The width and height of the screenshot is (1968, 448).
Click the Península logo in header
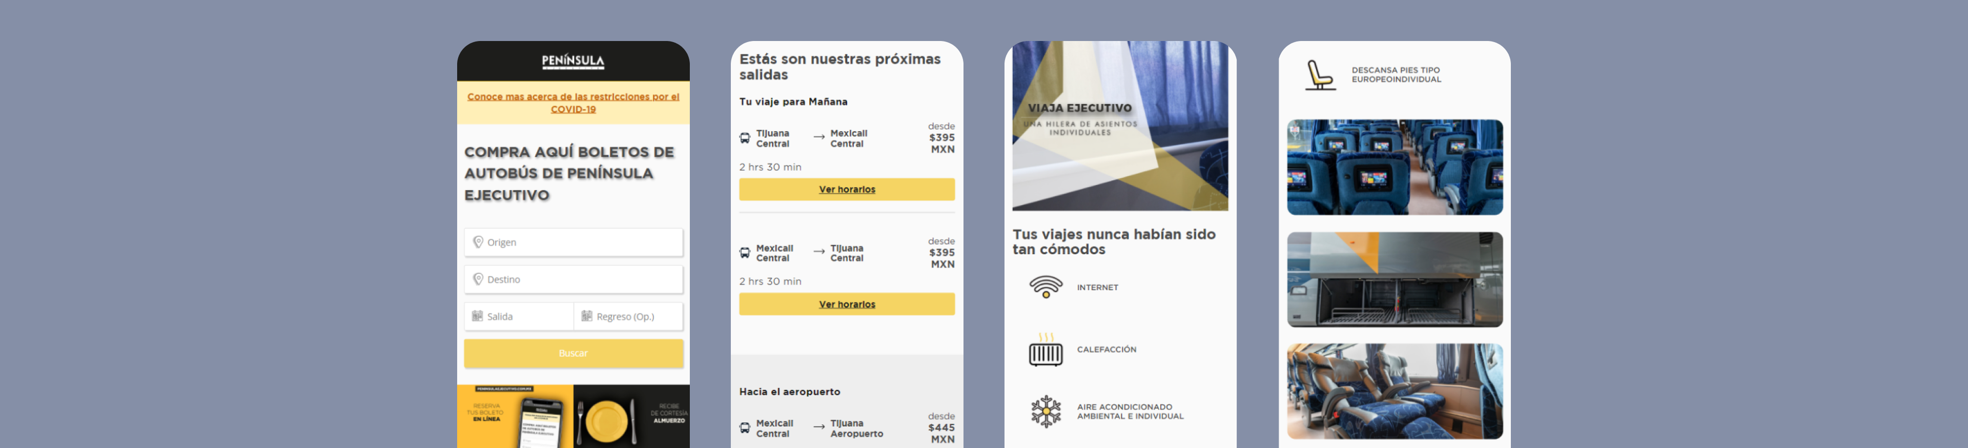573,61
